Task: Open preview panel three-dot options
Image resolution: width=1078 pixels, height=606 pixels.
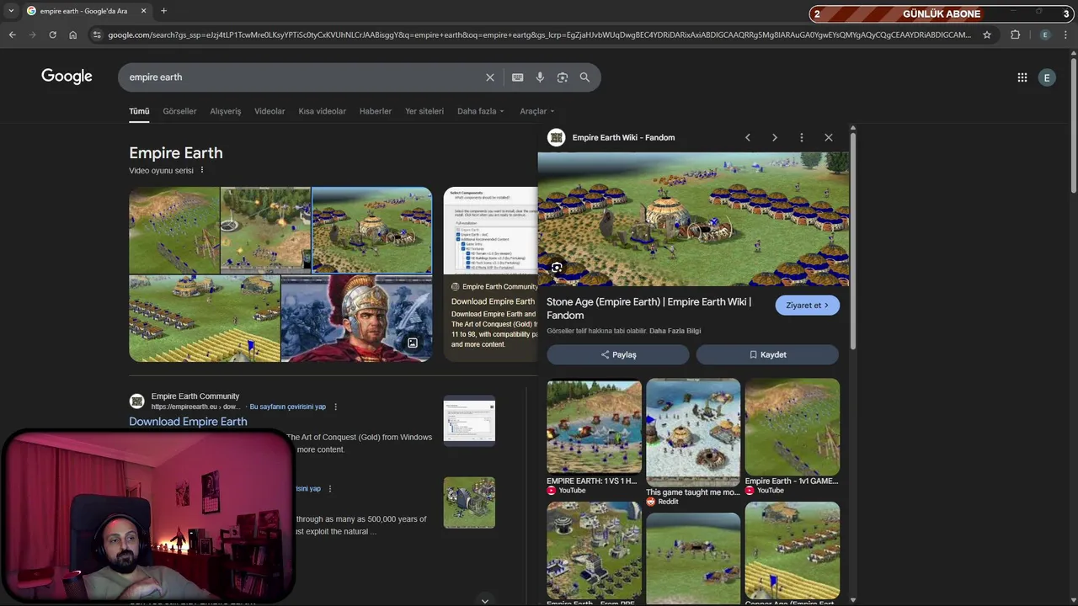Action: (x=802, y=137)
